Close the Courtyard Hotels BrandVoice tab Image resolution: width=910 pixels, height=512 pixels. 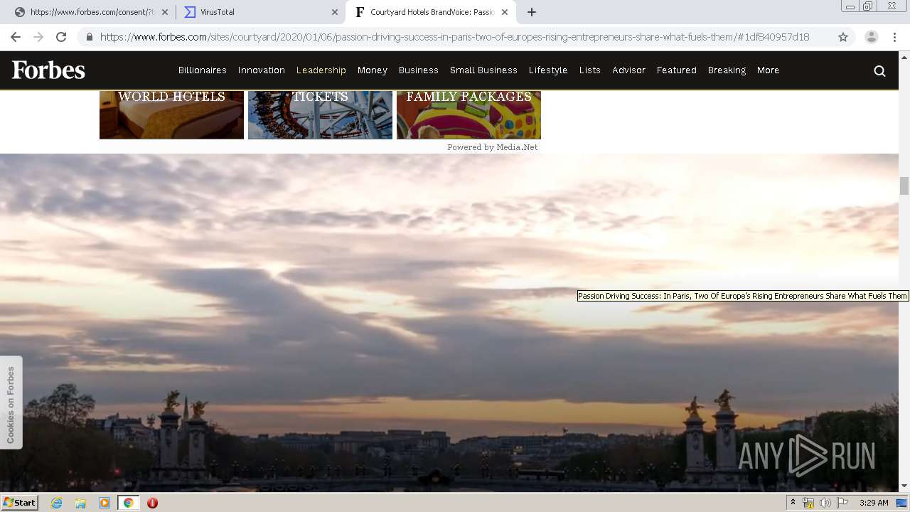pyautogui.click(x=505, y=12)
